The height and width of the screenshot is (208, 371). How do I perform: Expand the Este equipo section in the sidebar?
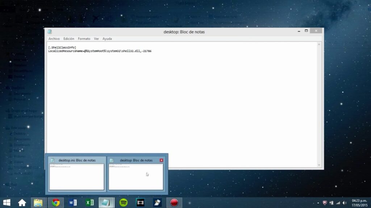coord(7,128)
